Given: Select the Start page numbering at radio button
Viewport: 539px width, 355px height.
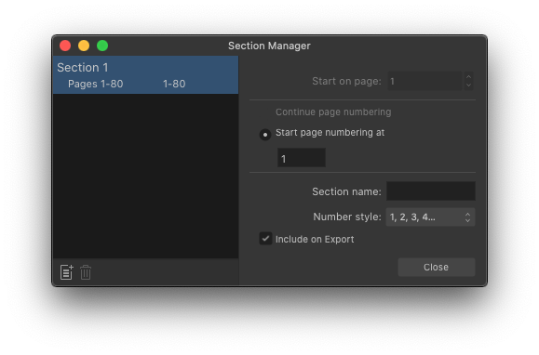Looking at the screenshot, I should 265,135.
